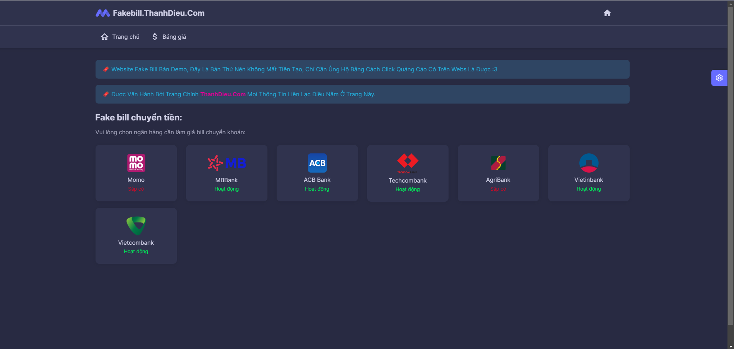Click the AgriBank card label
Screen dimensions: 734x349
click(498, 180)
